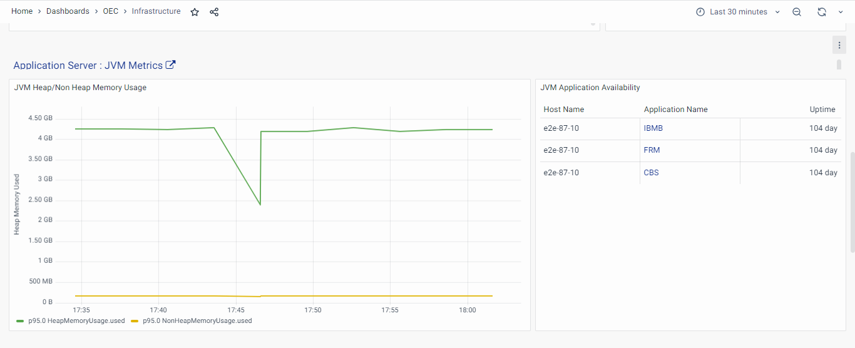The height and width of the screenshot is (348, 855).
Task: Open the external link icon beside JVM Metrics
Action: click(x=170, y=65)
